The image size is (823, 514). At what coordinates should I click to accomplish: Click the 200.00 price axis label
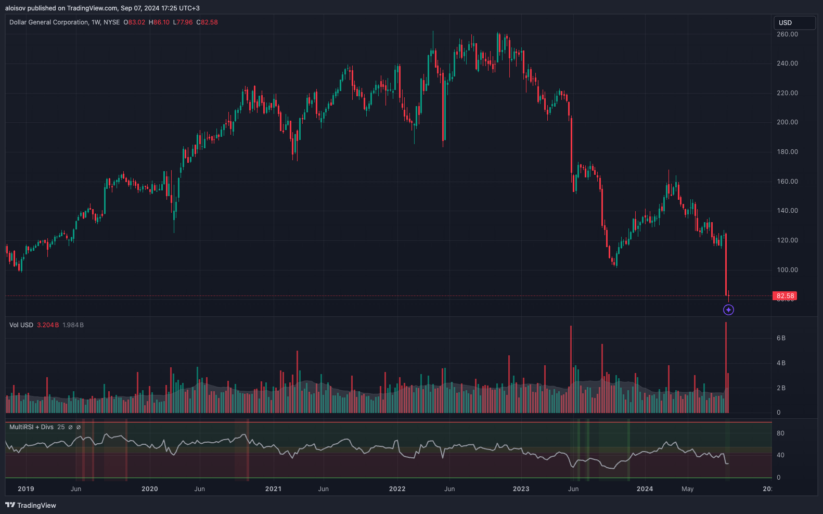pos(787,122)
